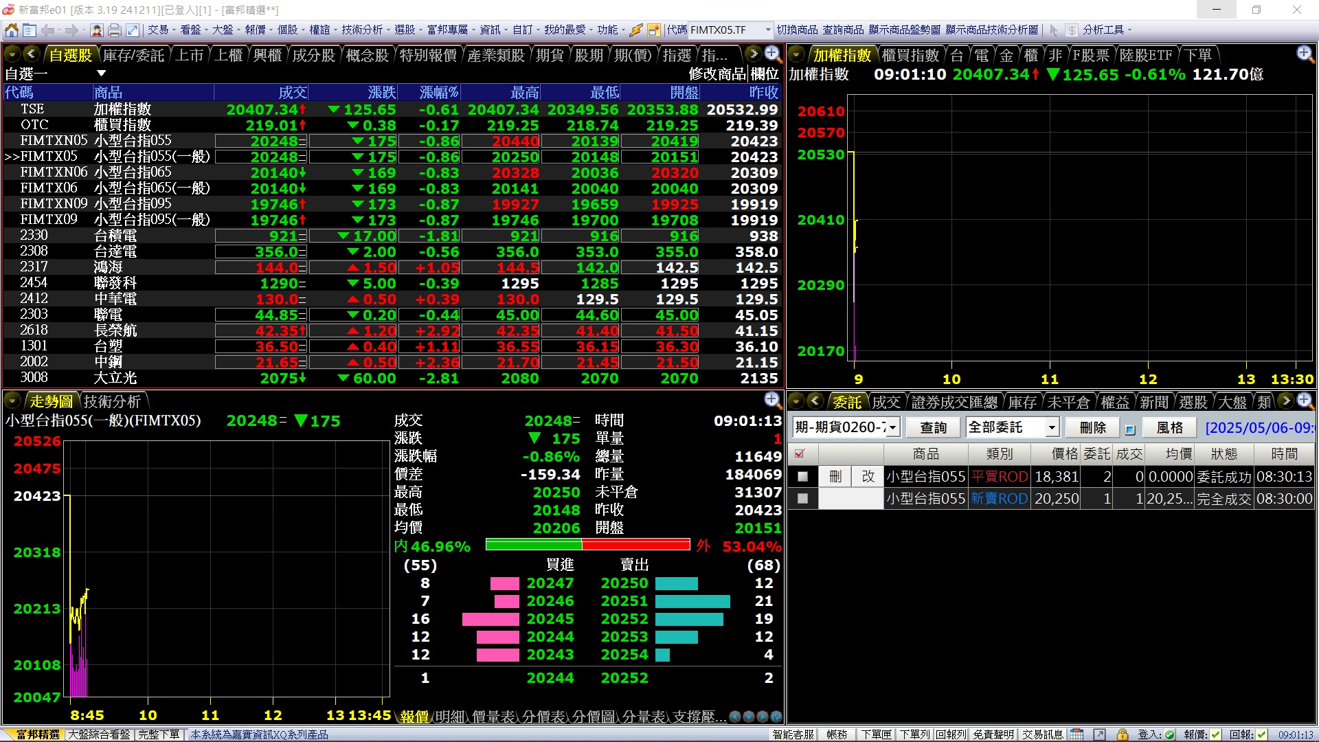Click the printer icon in toolbar
The height and width of the screenshot is (742, 1319).
point(115,30)
